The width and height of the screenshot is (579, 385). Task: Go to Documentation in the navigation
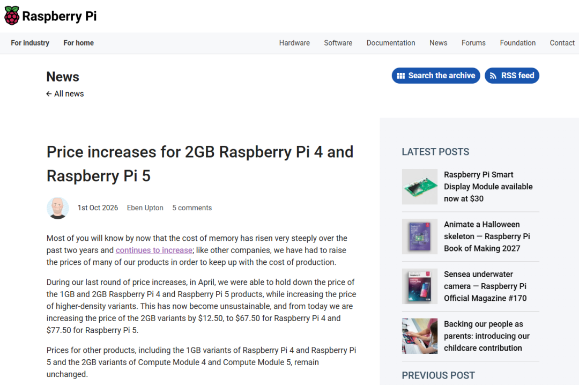(391, 43)
